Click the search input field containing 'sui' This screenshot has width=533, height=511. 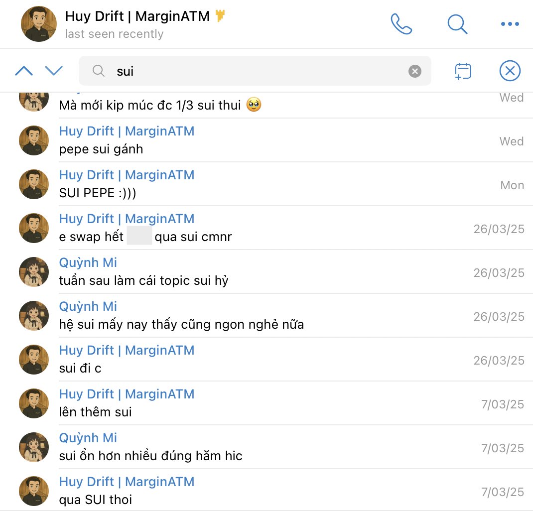click(249, 71)
